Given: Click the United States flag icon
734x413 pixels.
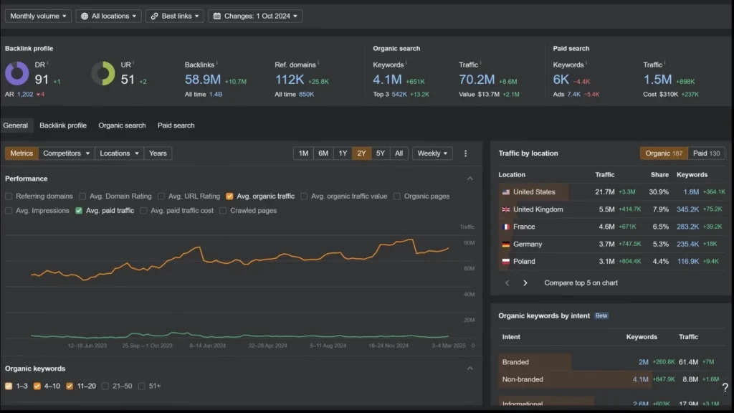Looking at the screenshot, I should click(x=505, y=192).
